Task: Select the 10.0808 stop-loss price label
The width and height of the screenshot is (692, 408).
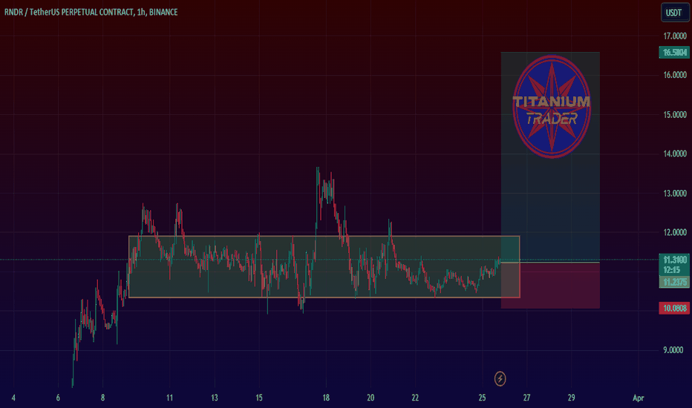Action: coord(674,308)
